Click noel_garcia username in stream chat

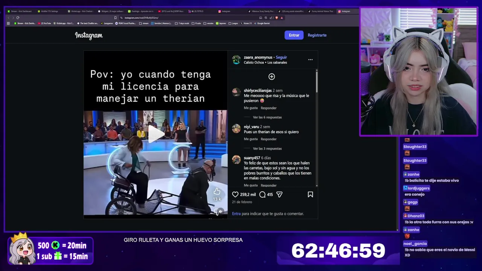[x=415, y=244]
